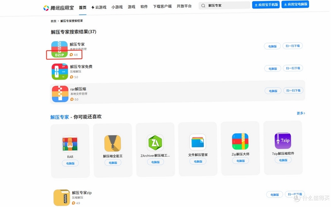Open the 解压专家 title link
Viewport: 331px width, 207px height.
coord(77,44)
